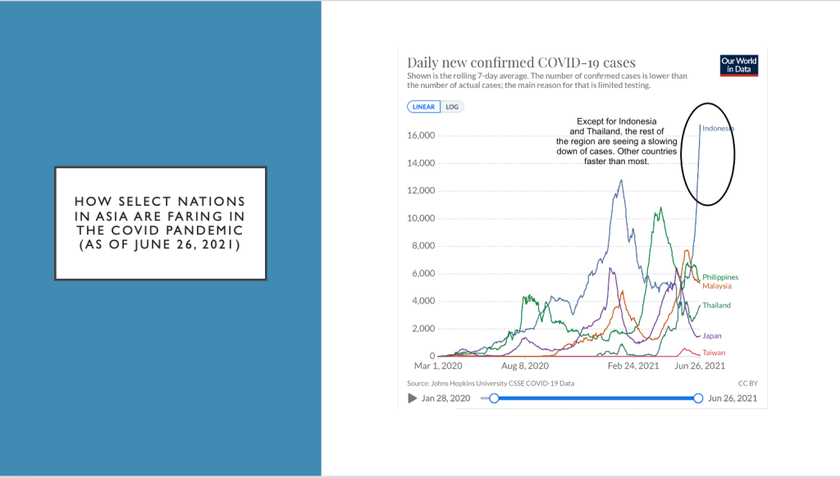Click the right timeline slider handle
Image resolution: width=840 pixels, height=478 pixels.
698,398
